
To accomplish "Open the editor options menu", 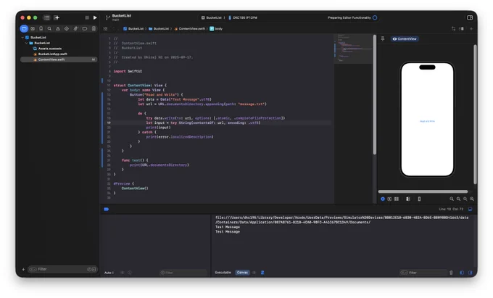I will click(x=462, y=28).
